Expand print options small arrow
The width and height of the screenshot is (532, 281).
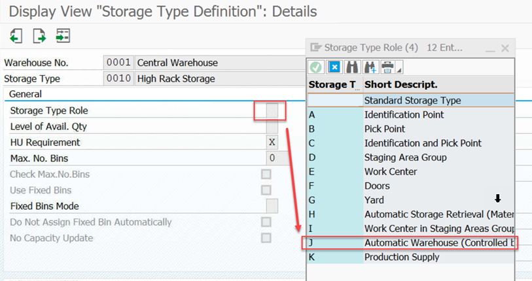tap(399, 70)
